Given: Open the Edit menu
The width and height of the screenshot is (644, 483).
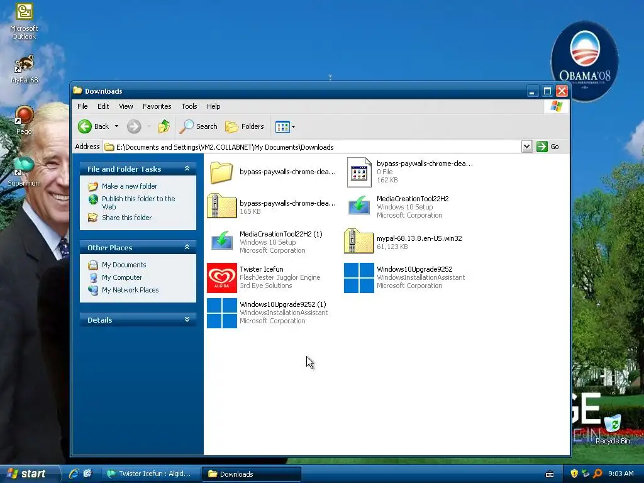Looking at the screenshot, I should pos(103,106).
